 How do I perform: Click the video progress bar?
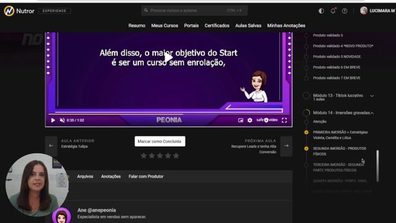tap(169, 114)
